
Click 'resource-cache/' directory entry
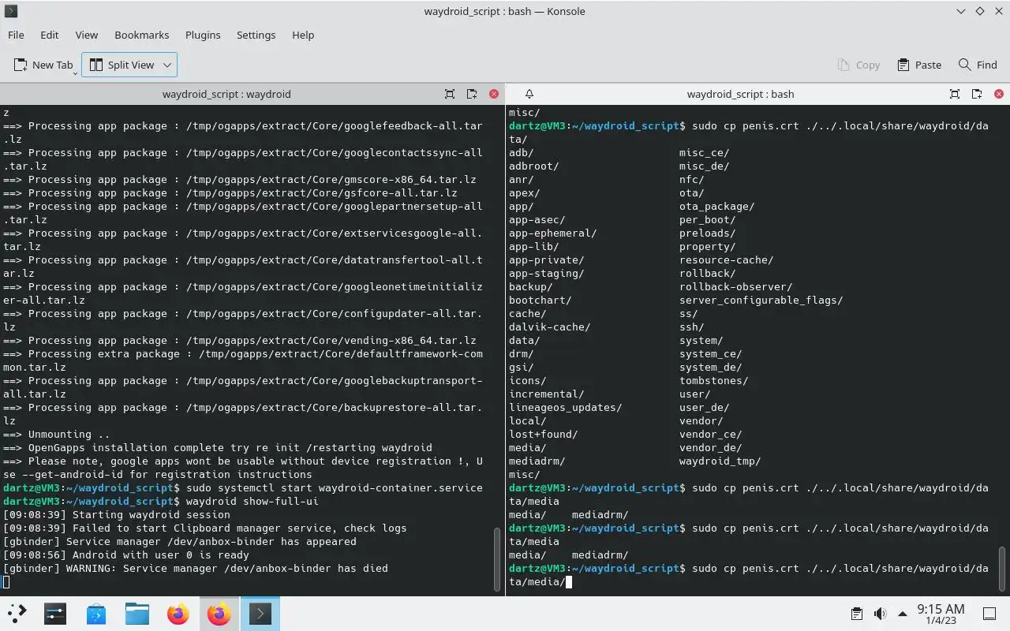pyautogui.click(x=726, y=259)
